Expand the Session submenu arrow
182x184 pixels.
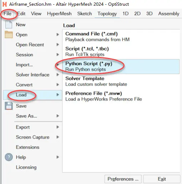[58, 54]
